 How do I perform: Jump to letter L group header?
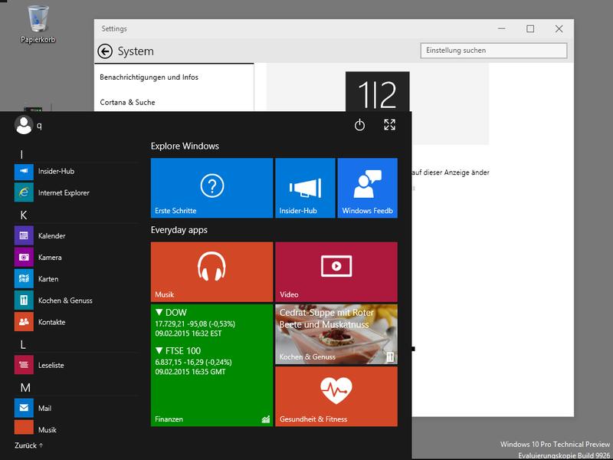[23, 344]
